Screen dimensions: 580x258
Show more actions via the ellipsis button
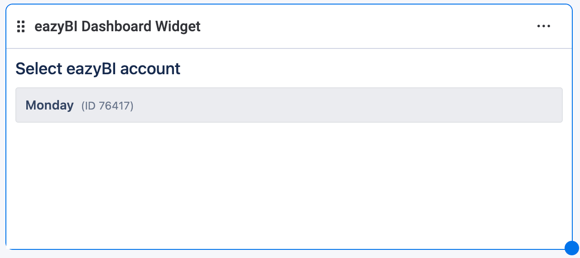tap(543, 26)
